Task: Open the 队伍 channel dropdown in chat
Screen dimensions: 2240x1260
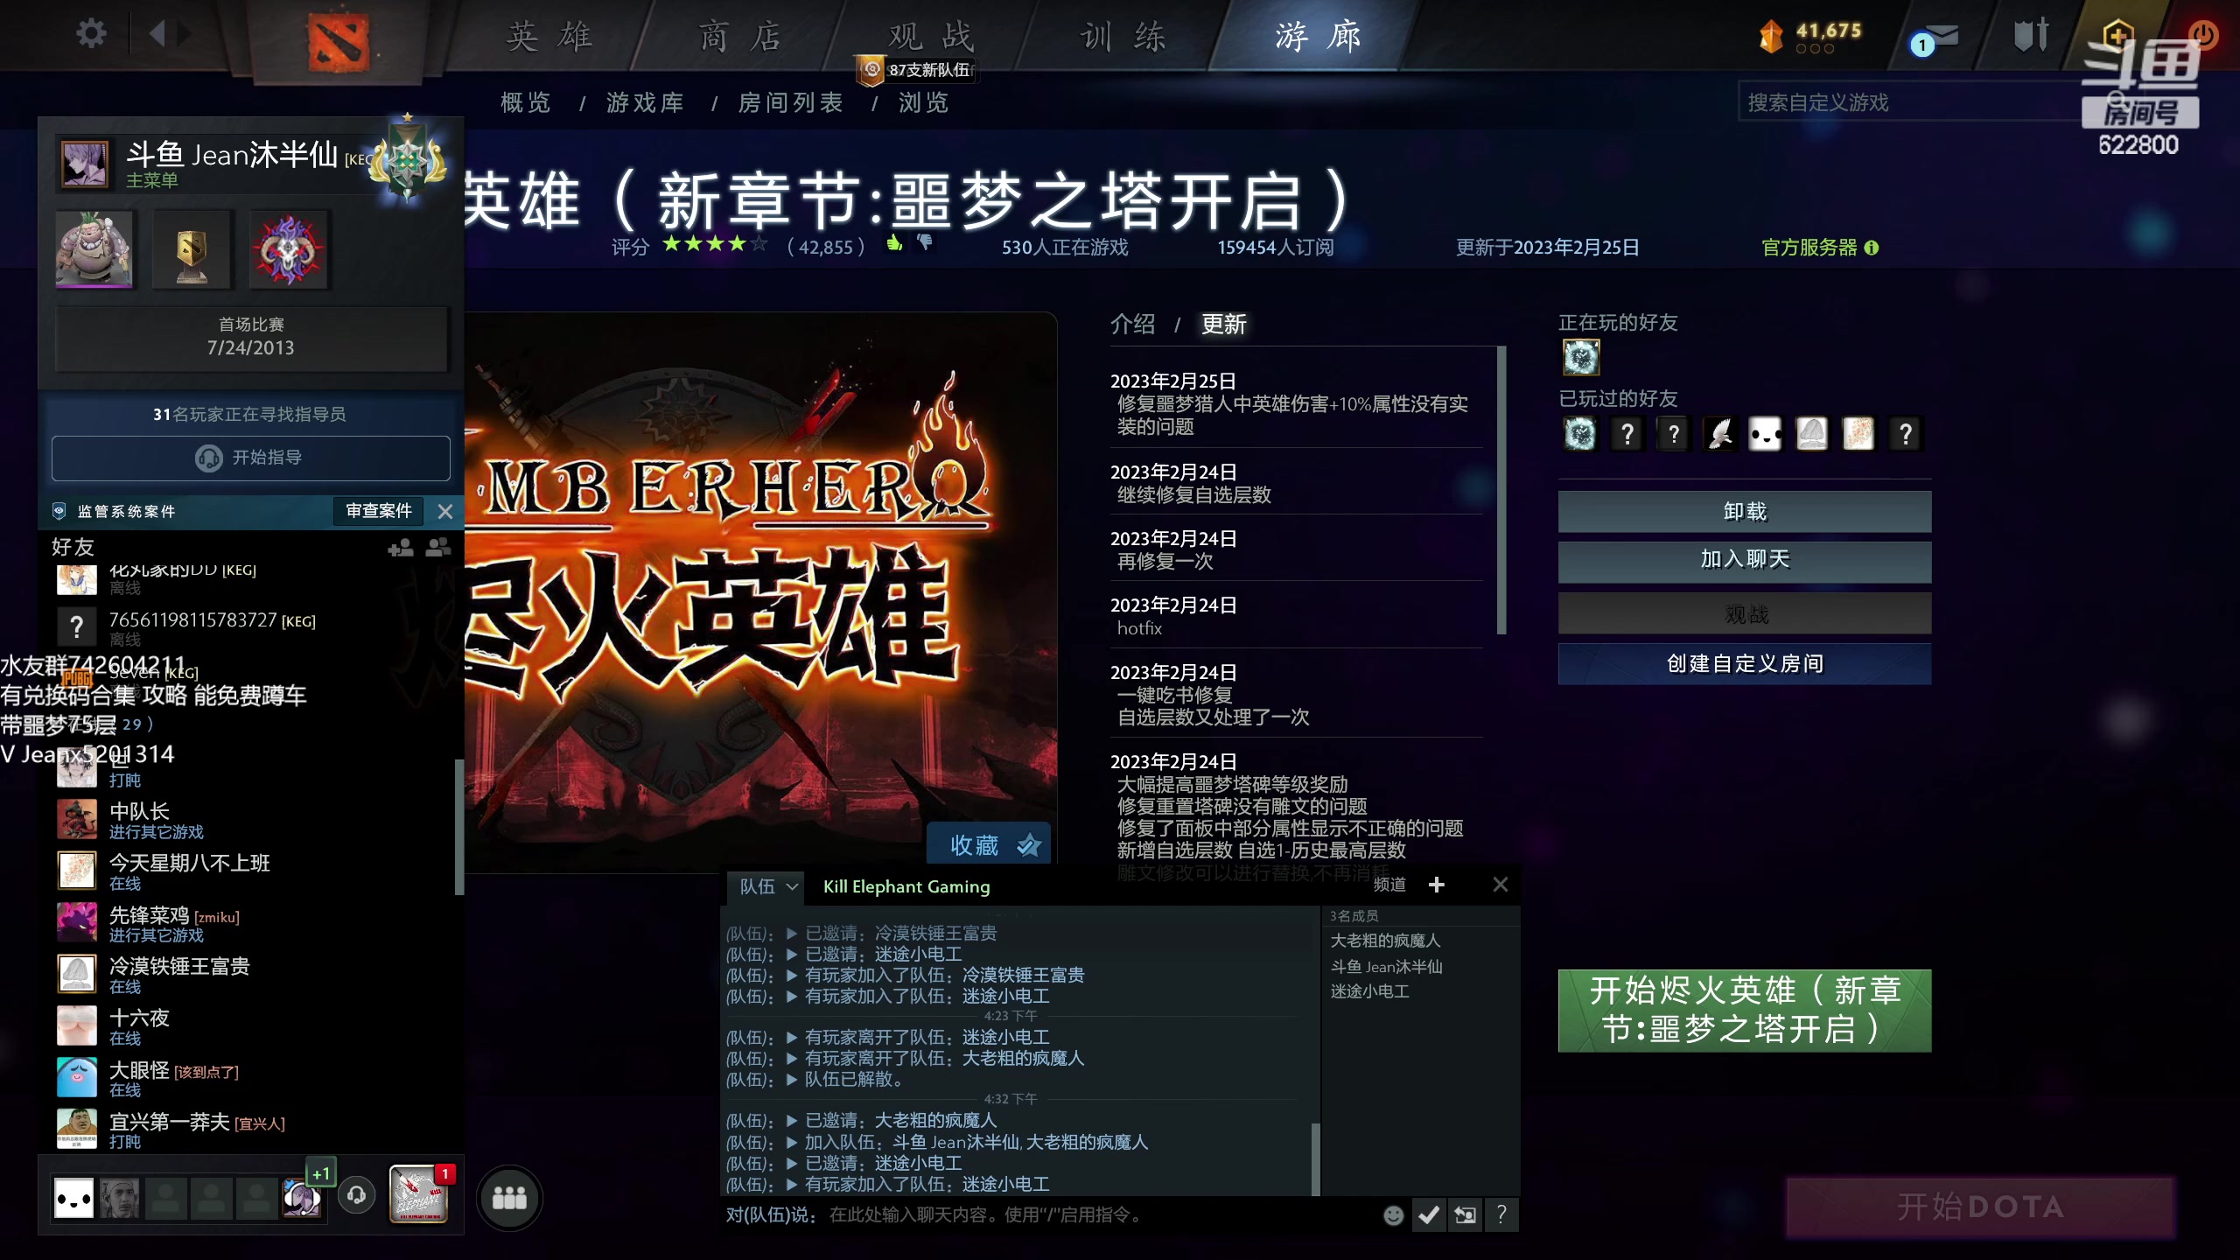Action: pyautogui.click(x=766, y=886)
